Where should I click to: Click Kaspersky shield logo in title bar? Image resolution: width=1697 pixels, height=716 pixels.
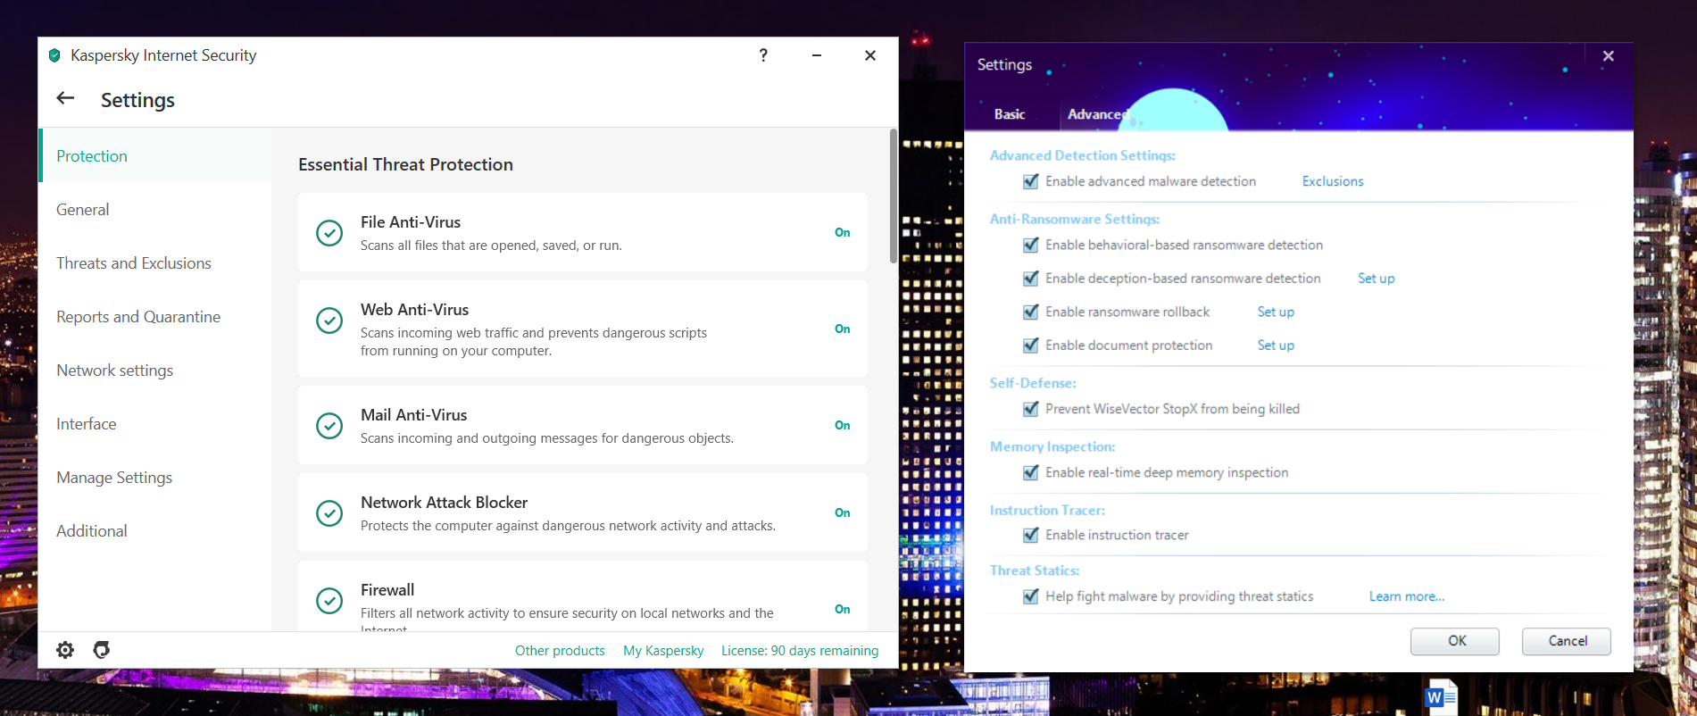point(54,55)
